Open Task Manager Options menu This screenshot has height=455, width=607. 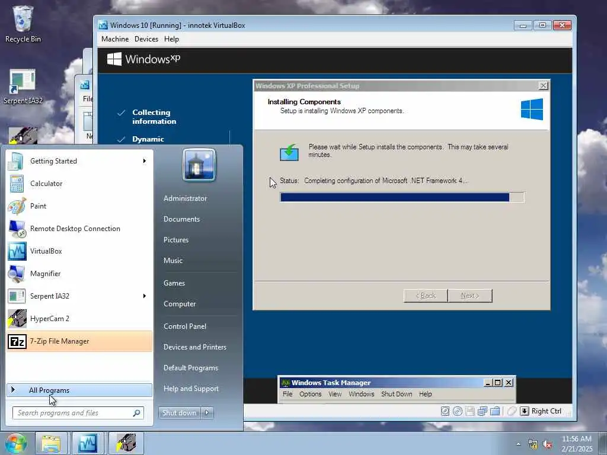[x=311, y=394]
